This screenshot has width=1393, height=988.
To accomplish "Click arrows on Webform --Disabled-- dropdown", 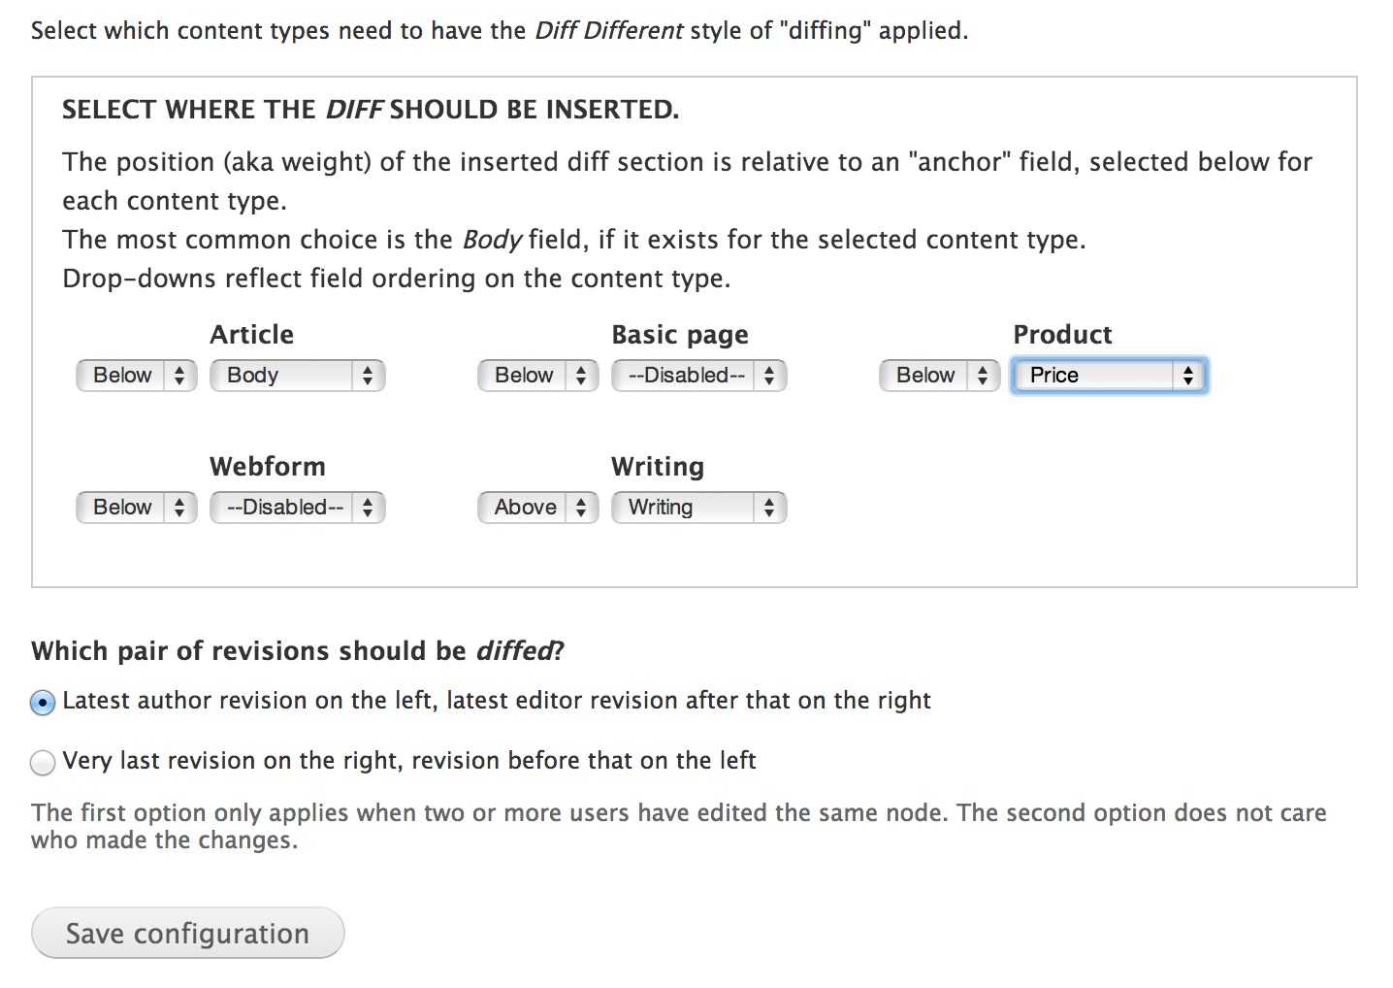I will click(x=368, y=508).
